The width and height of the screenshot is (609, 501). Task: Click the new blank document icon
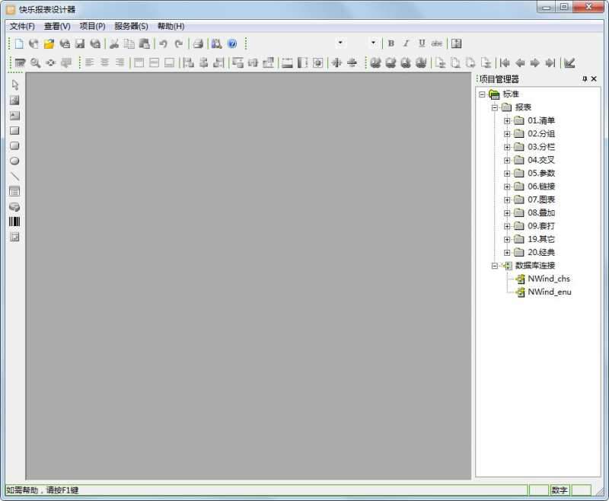pos(19,44)
